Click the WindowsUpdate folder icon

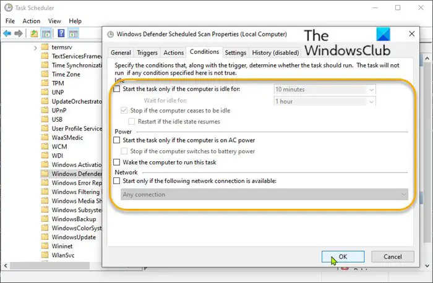click(45, 237)
